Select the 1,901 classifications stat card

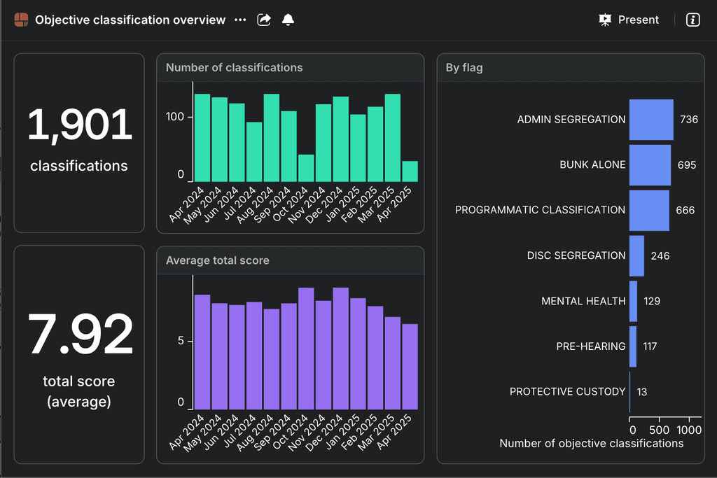point(79,143)
